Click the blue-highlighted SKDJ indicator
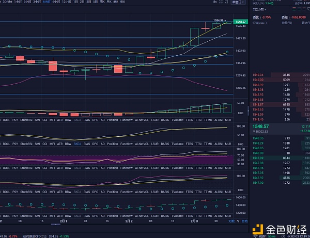The height and width of the screenshot is (238, 310). pos(78,144)
